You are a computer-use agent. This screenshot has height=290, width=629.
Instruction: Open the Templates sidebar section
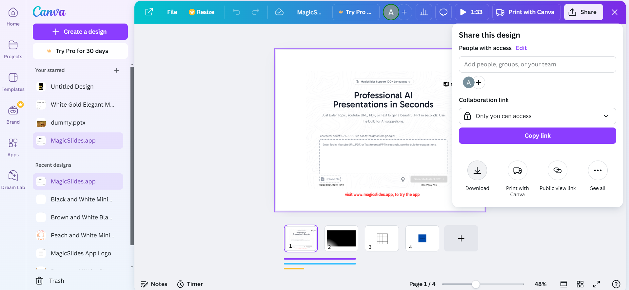pyautogui.click(x=13, y=82)
